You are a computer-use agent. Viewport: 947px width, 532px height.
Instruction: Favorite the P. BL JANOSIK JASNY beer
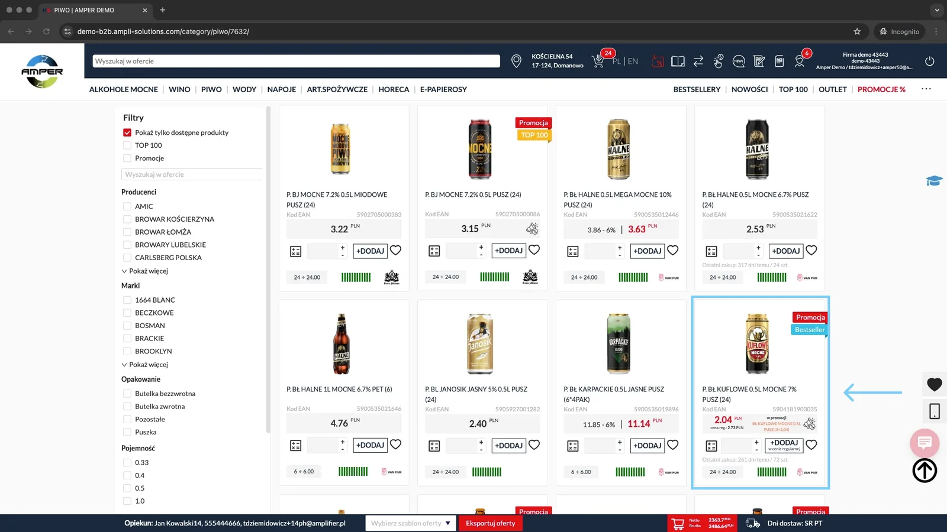point(534,445)
